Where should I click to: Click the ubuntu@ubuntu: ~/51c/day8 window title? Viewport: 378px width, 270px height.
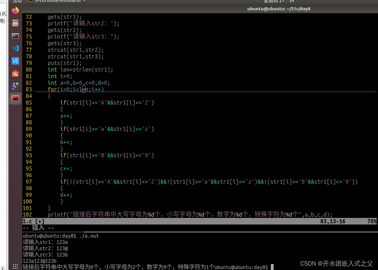pos(278,9)
